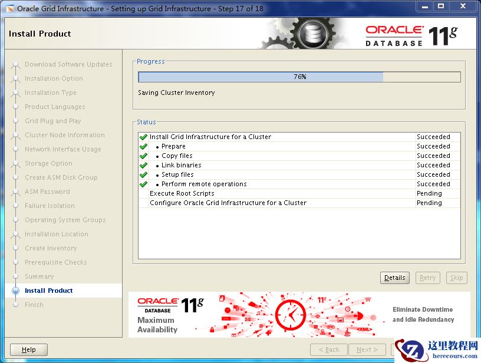The width and height of the screenshot is (481, 363).
Task: Select Create Inventory step
Action: click(x=51, y=248)
